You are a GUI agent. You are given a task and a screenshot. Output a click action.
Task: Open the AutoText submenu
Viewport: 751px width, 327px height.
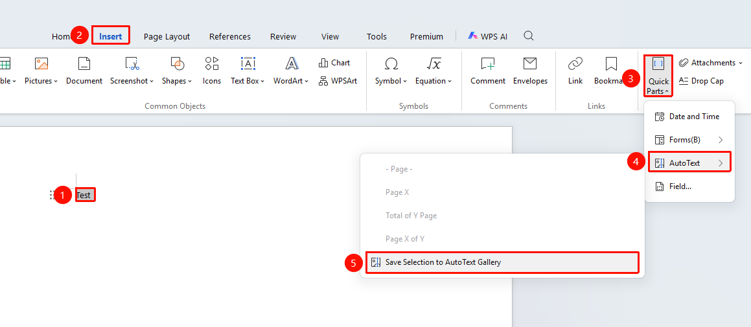(689, 163)
